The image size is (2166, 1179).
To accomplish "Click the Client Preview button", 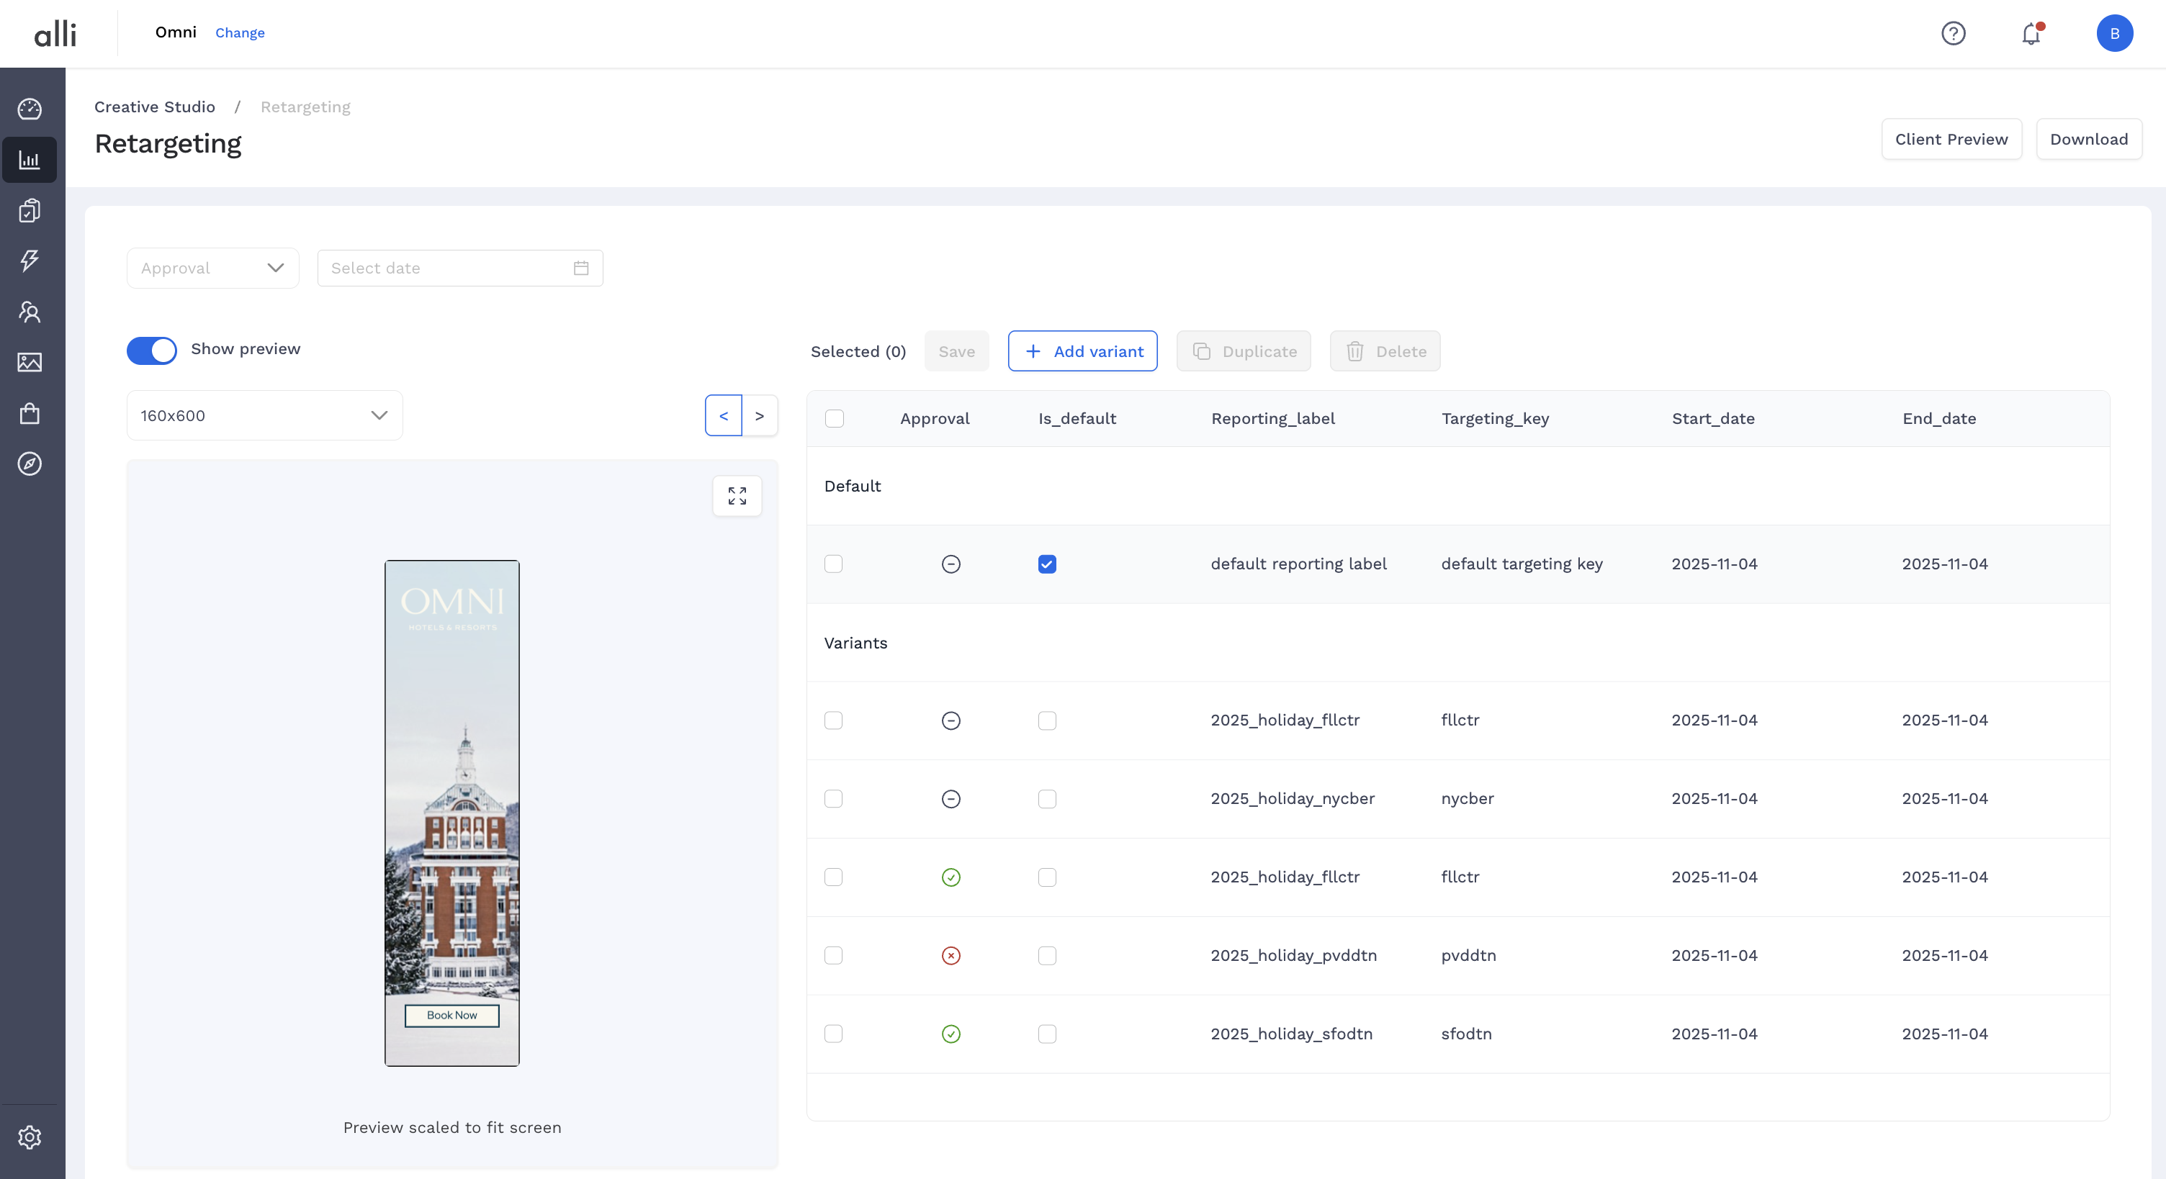I will (1951, 139).
